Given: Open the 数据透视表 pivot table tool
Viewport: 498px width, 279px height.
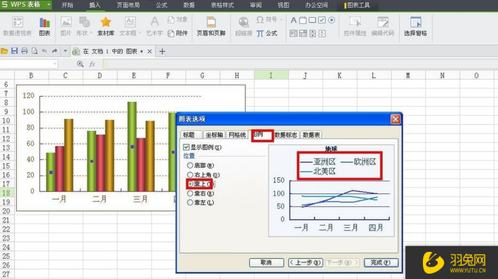Looking at the screenshot, I should click(x=17, y=26).
